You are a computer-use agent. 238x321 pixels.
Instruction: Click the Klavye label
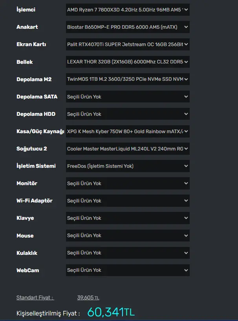[x=25, y=218]
